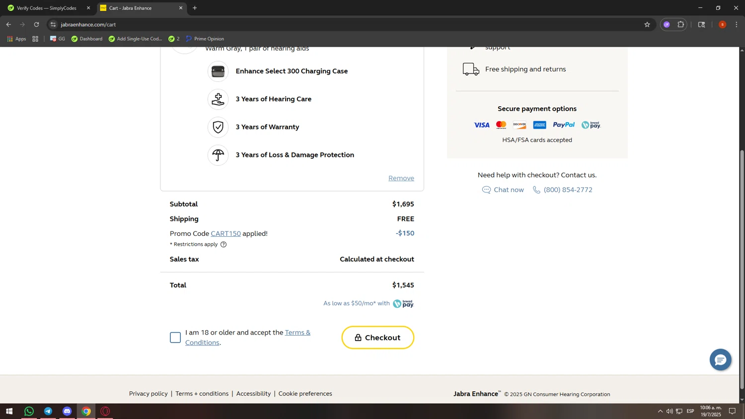Close the Verify Codes tab
The height and width of the screenshot is (419, 745).
click(x=88, y=8)
